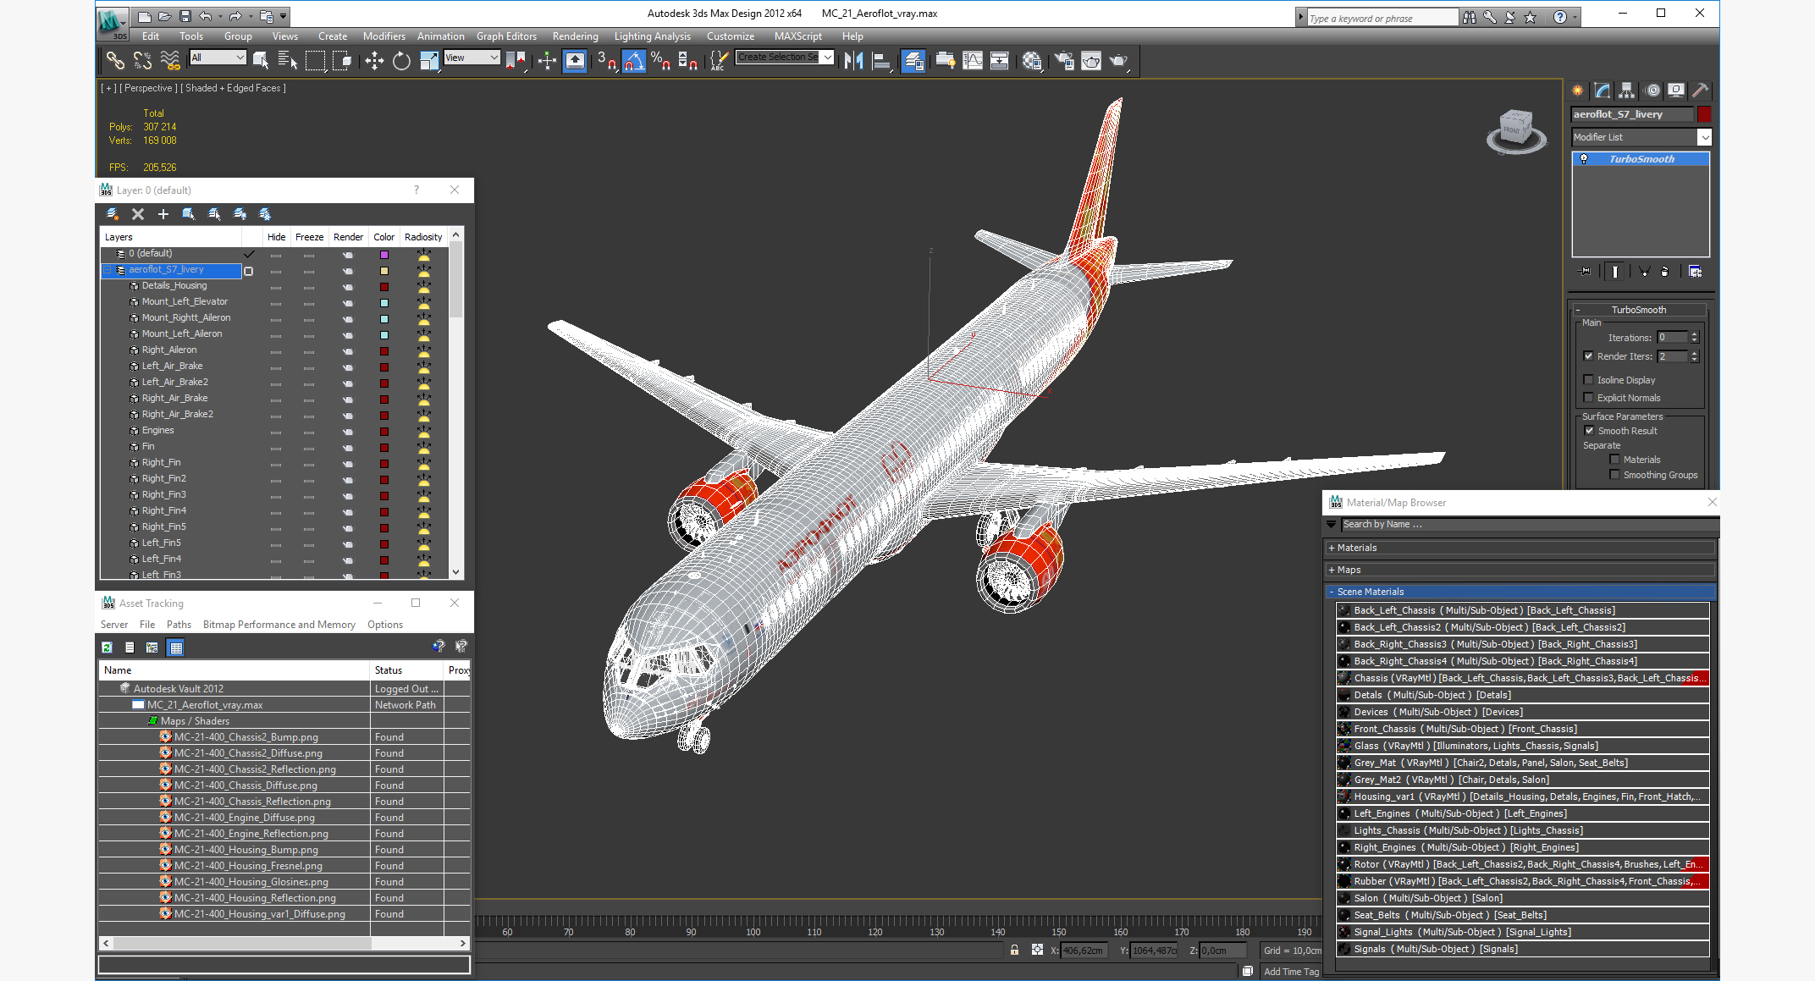Viewport: 1815px width, 981px height.
Task: Toggle Smooth Result checkbox
Action: pyautogui.click(x=1589, y=431)
